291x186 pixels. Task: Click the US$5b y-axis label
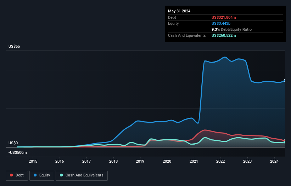click(14, 46)
